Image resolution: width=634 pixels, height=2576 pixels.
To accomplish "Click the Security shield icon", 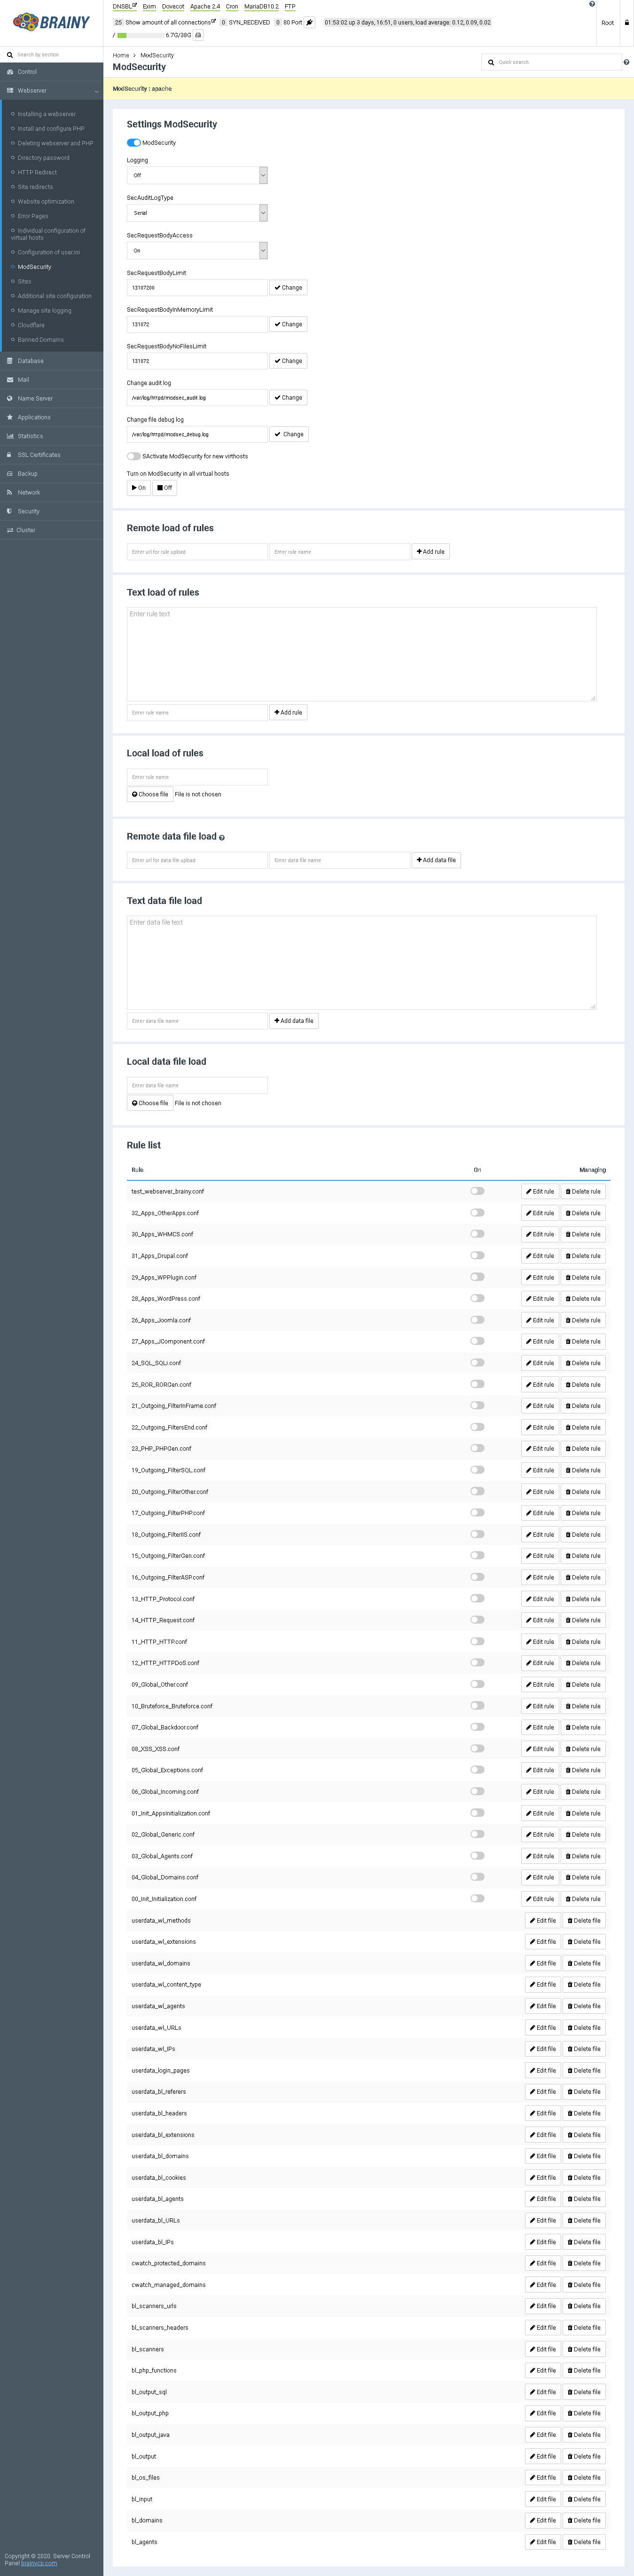I will click(10, 511).
